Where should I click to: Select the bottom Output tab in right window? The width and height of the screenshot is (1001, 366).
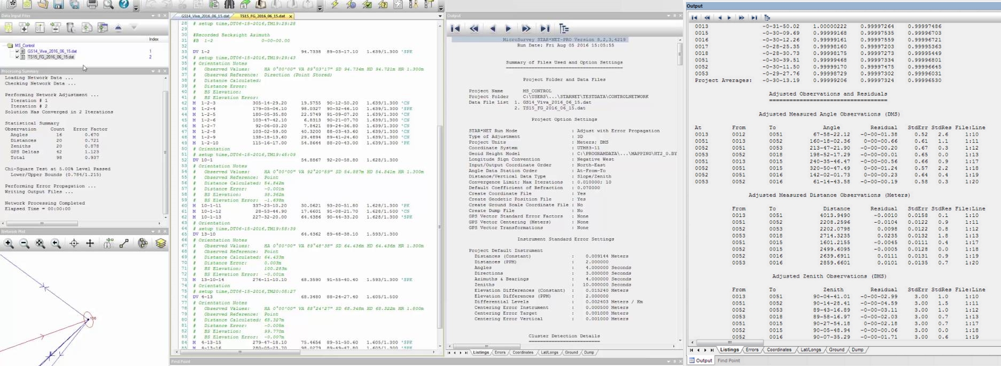point(701,360)
